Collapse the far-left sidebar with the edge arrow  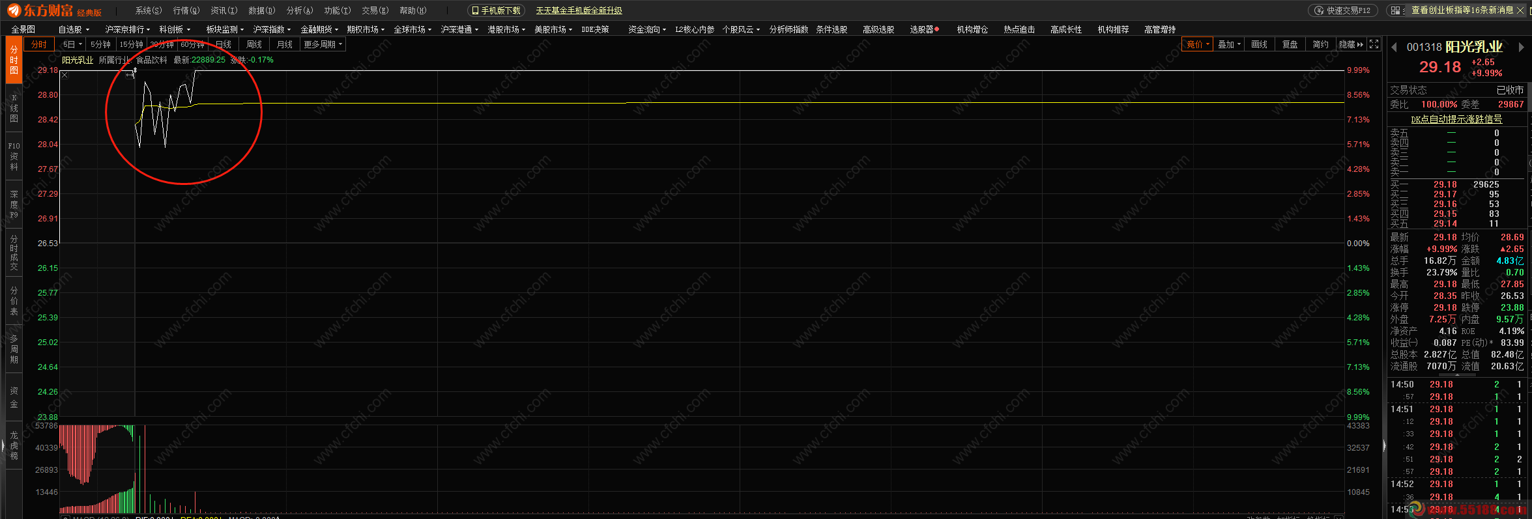click(3, 446)
